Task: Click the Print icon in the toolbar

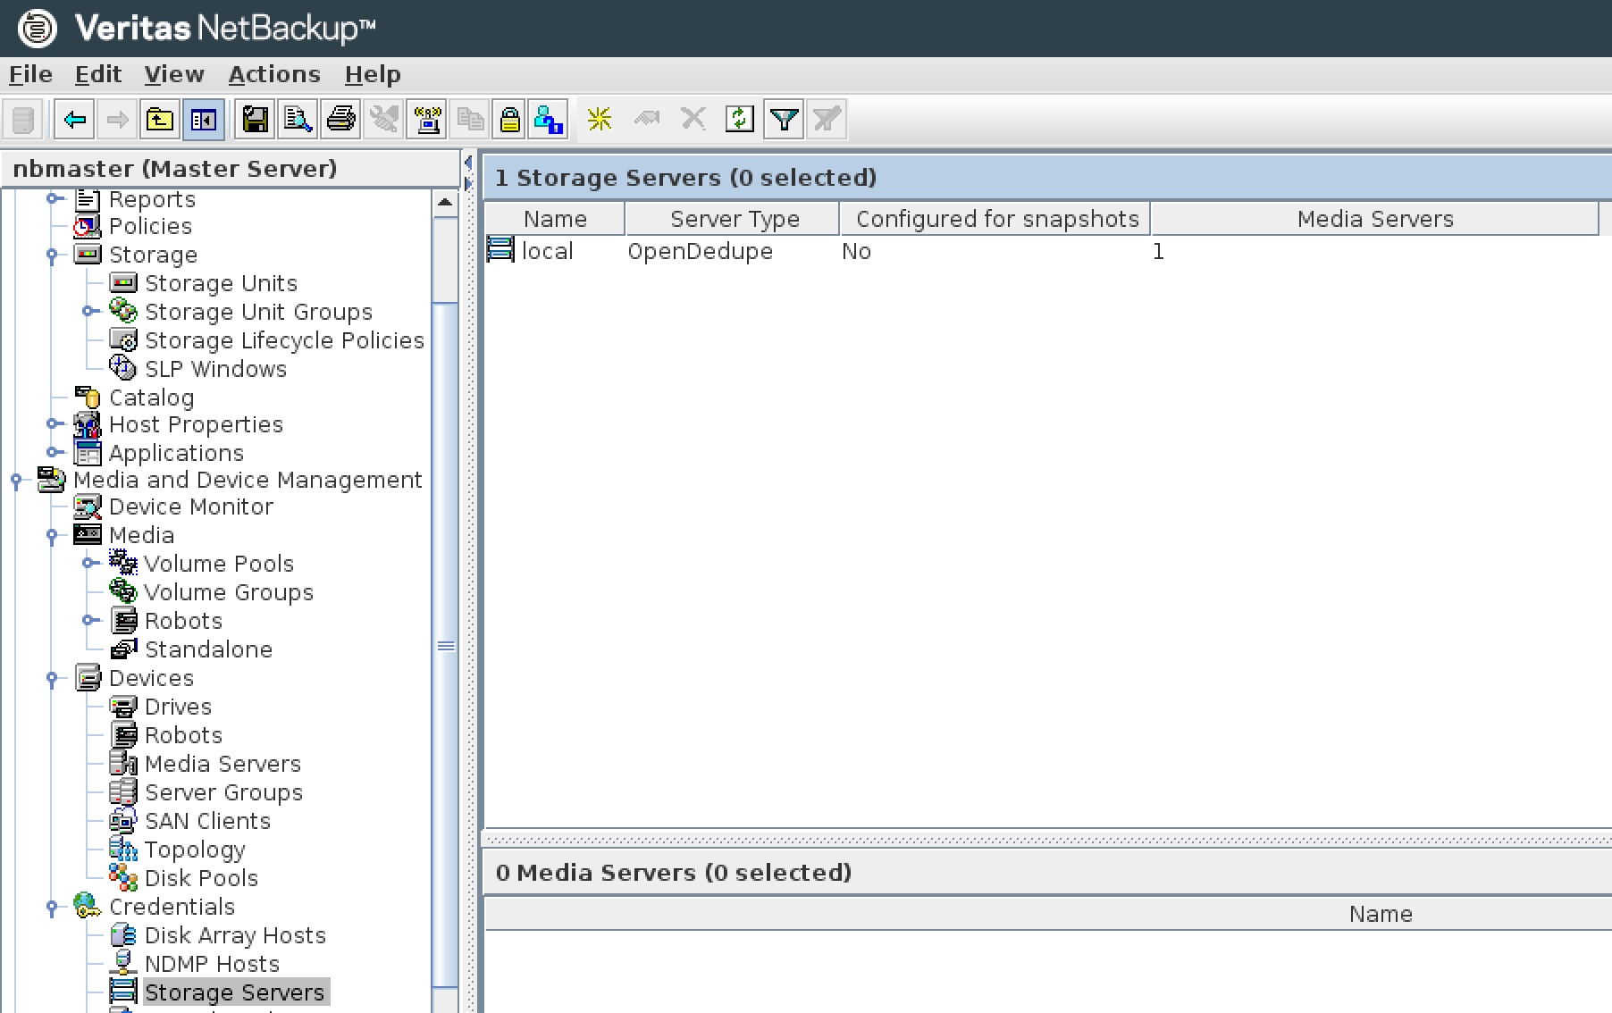Action: 340,119
